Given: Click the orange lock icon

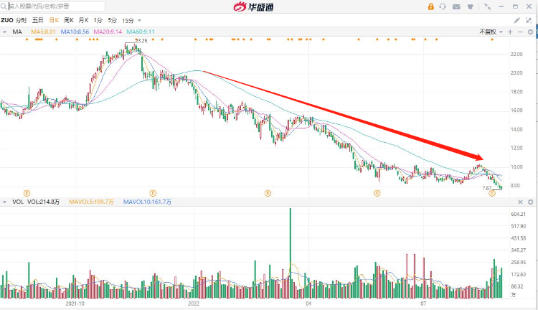Looking at the screenshot, I should (430, 6).
